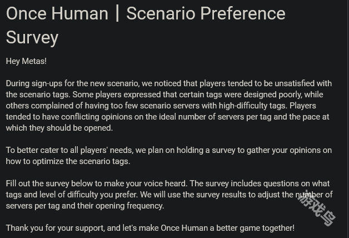Click the line starting "tended to have conflicting opinions"
Viewport: 349px width, 238px height.
pos(167,117)
